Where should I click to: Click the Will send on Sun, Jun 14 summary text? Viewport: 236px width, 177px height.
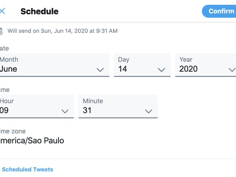tap(63, 31)
